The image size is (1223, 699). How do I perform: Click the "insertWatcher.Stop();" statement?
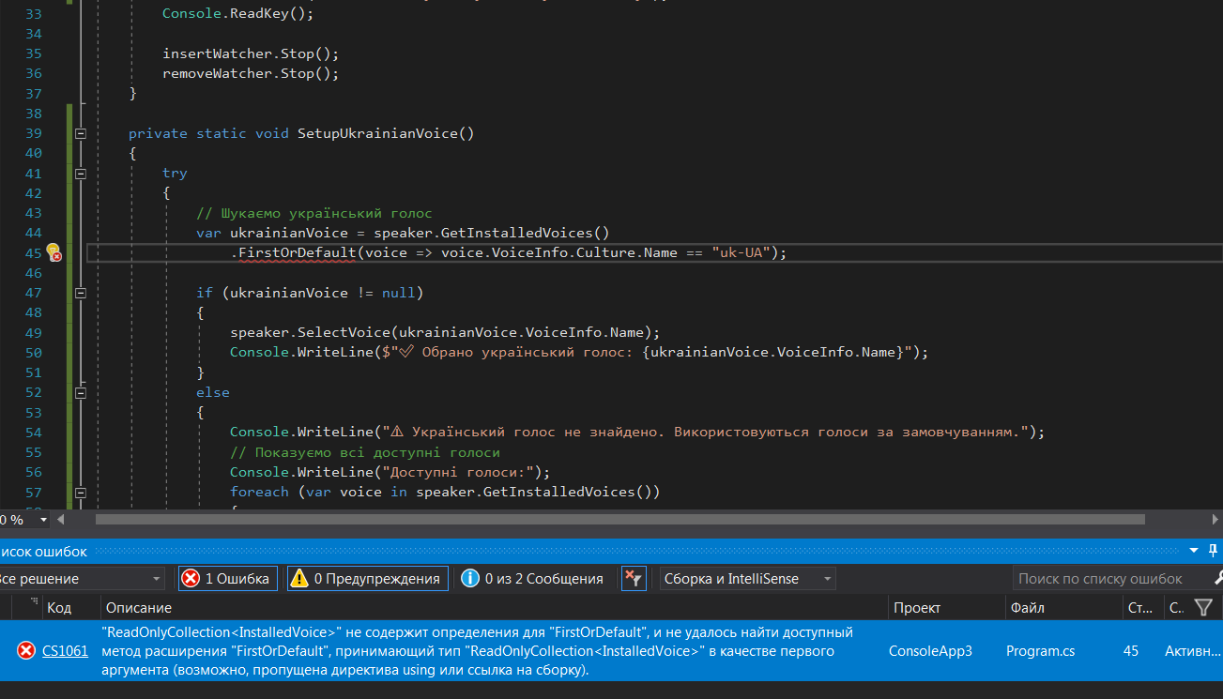(x=251, y=53)
